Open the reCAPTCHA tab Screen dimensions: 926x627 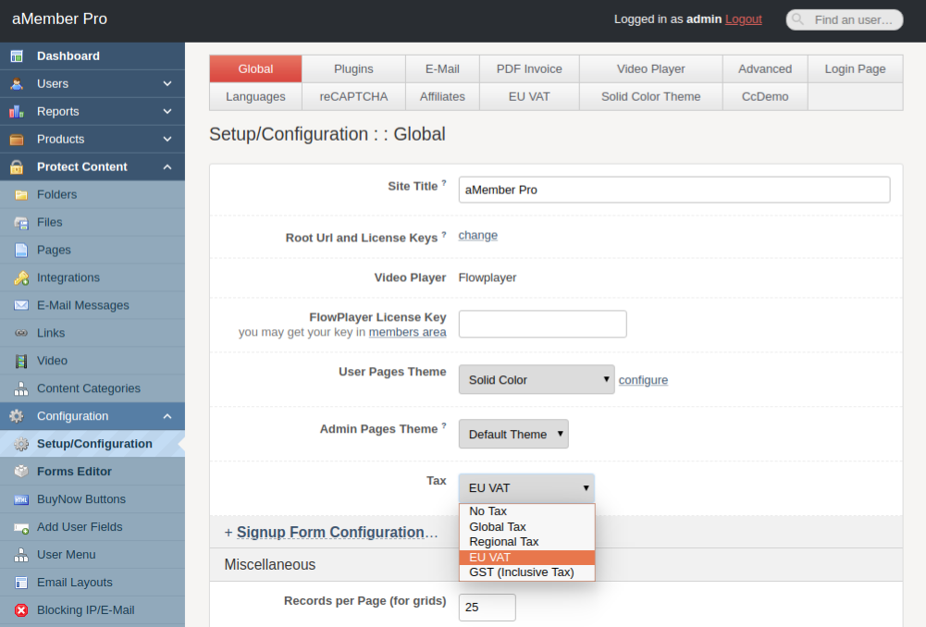pyautogui.click(x=353, y=96)
